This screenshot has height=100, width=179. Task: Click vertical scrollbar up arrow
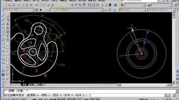click(173, 14)
